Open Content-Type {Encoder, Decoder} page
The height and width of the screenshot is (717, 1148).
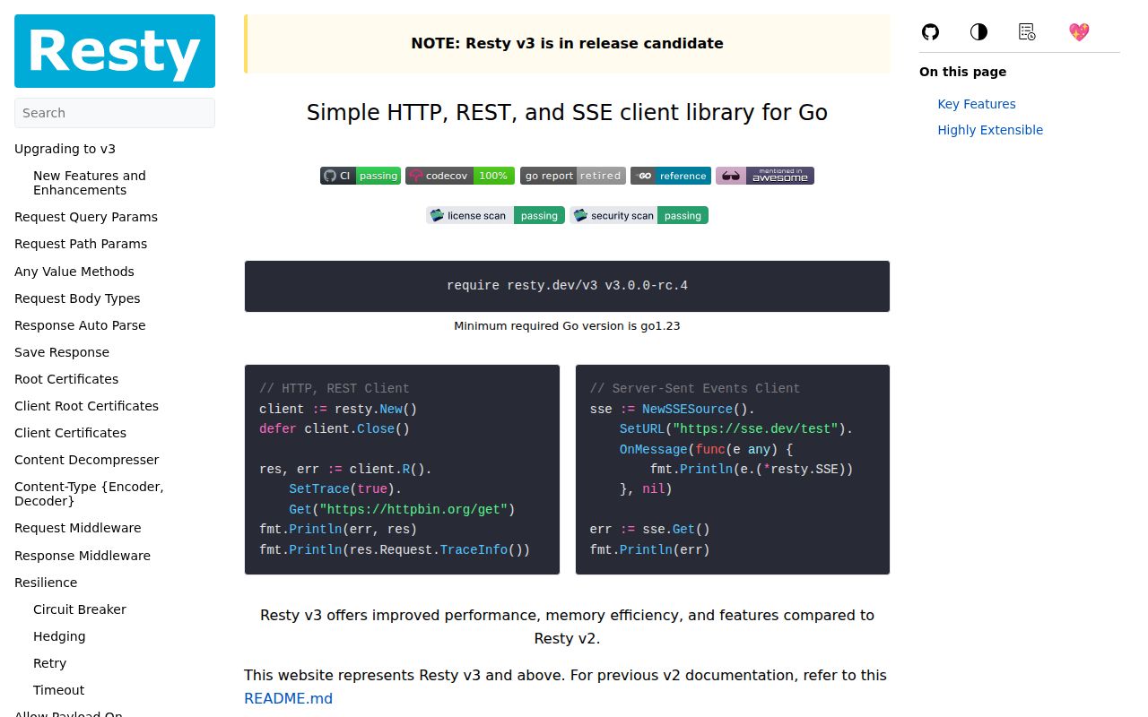point(89,494)
